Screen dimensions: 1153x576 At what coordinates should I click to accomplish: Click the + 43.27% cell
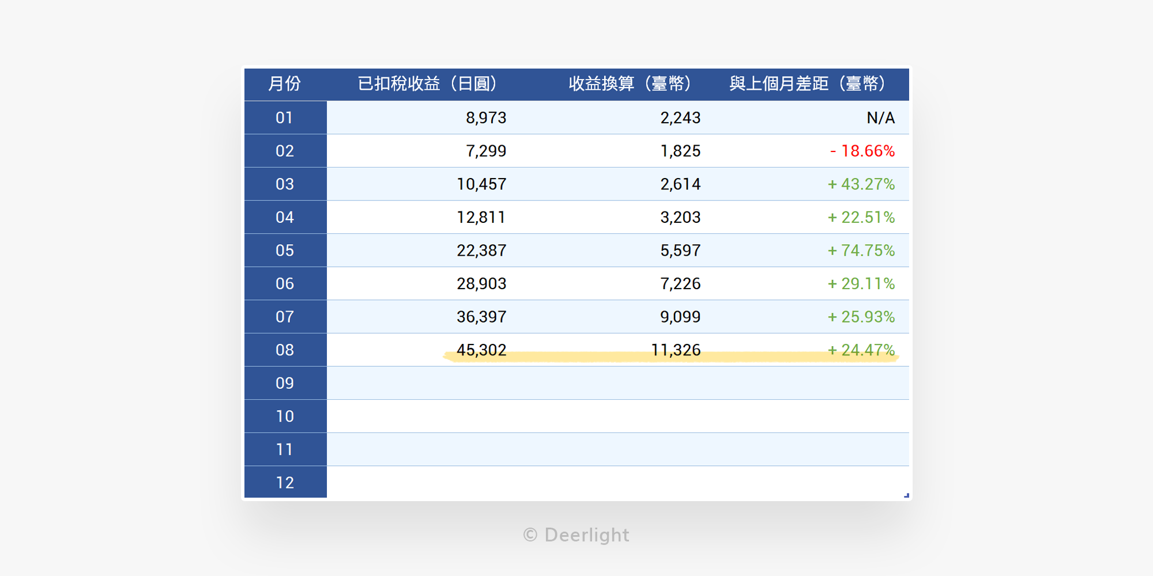[x=861, y=184]
